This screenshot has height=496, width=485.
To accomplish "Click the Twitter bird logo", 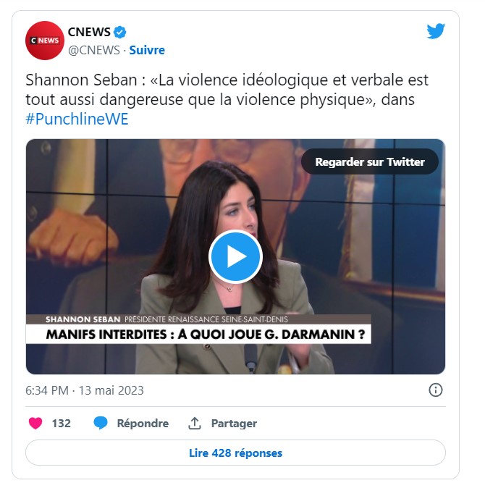I will [436, 31].
